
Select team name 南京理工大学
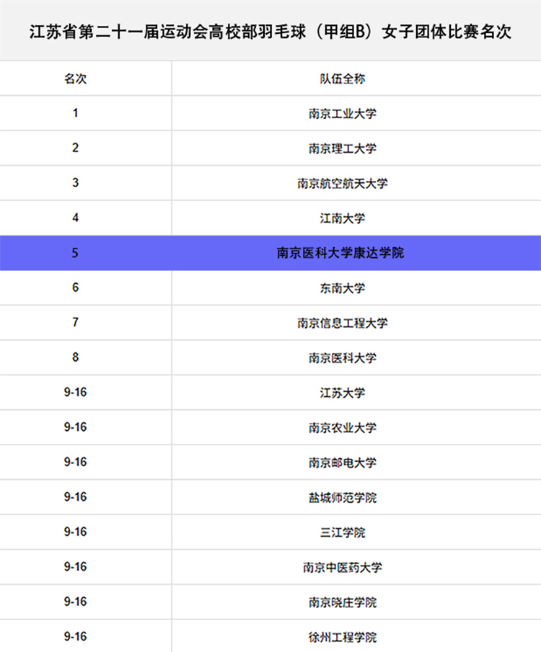pos(342,148)
